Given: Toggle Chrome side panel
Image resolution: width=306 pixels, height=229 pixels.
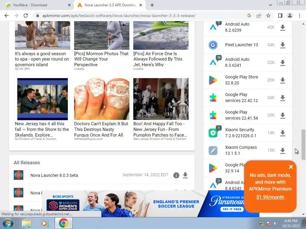Looking at the screenshot, I should pos(280,16).
